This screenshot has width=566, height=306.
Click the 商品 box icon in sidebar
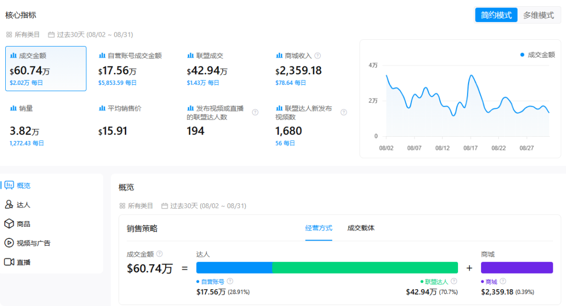9,224
